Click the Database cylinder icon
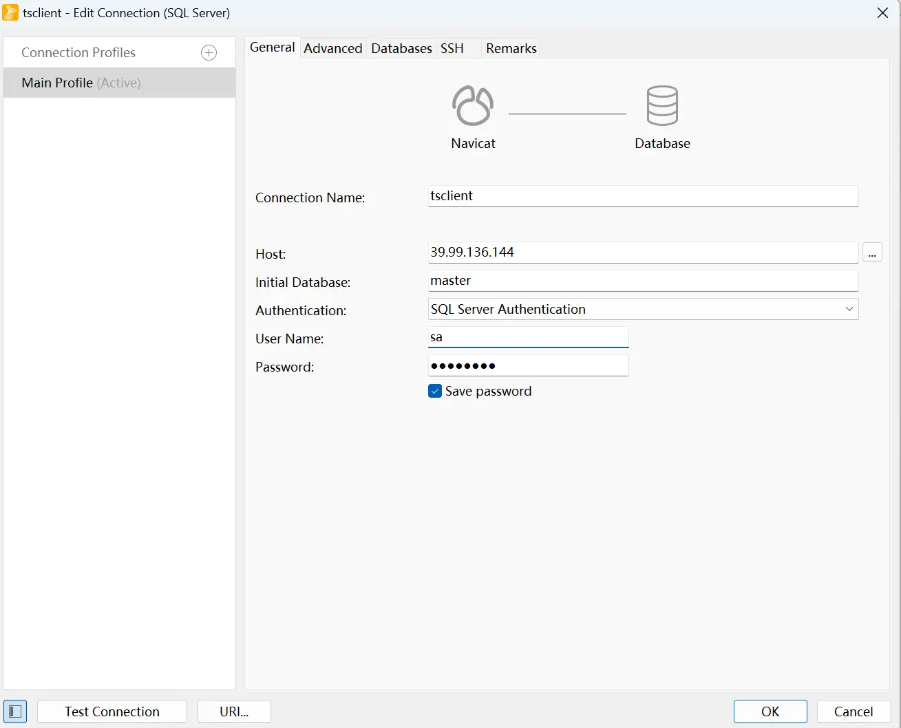The height and width of the screenshot is (728, 901). tap(662, 106)
